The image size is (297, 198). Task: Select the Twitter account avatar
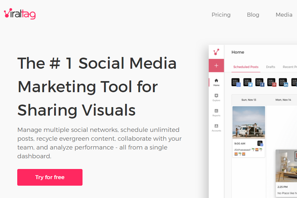click(x=248, y=82)
